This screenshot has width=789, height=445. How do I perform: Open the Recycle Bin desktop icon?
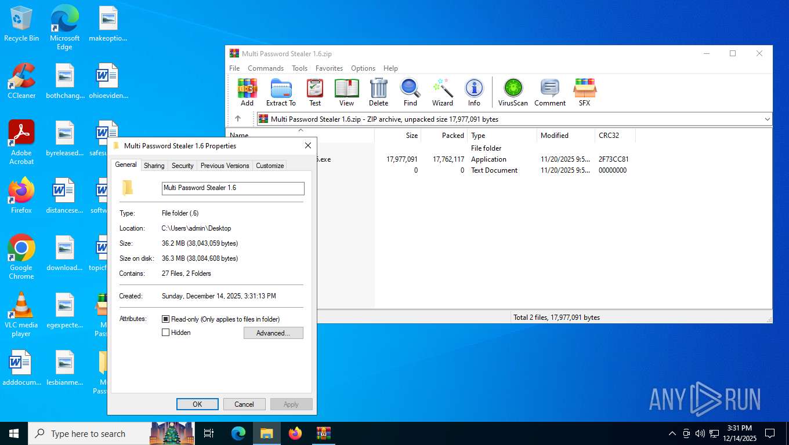[21, 24]
